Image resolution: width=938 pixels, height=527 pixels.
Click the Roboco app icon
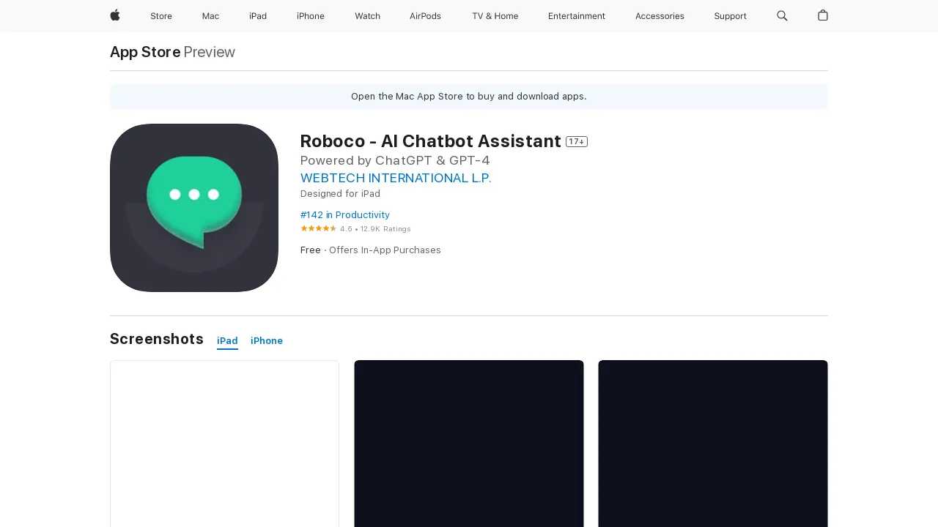click(194, 208)
